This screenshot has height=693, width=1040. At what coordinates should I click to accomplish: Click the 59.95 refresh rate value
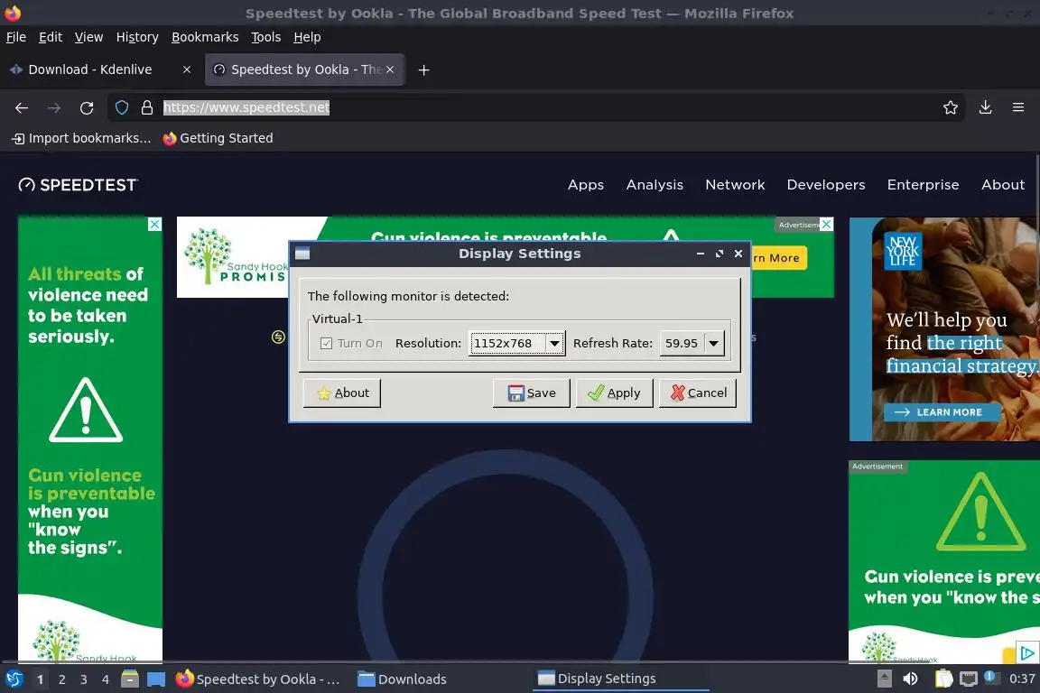click(682, 344)
